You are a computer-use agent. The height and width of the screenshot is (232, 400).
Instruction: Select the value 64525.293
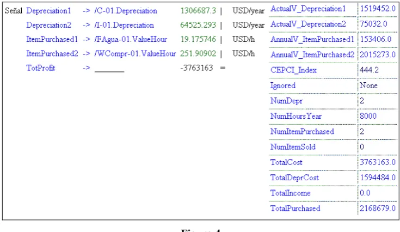[x=198, y=25]
